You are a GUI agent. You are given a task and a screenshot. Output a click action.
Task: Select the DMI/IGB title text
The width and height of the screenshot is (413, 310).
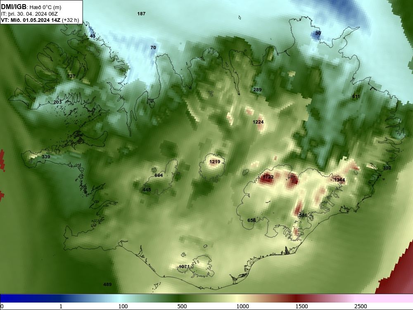[14, 7]
